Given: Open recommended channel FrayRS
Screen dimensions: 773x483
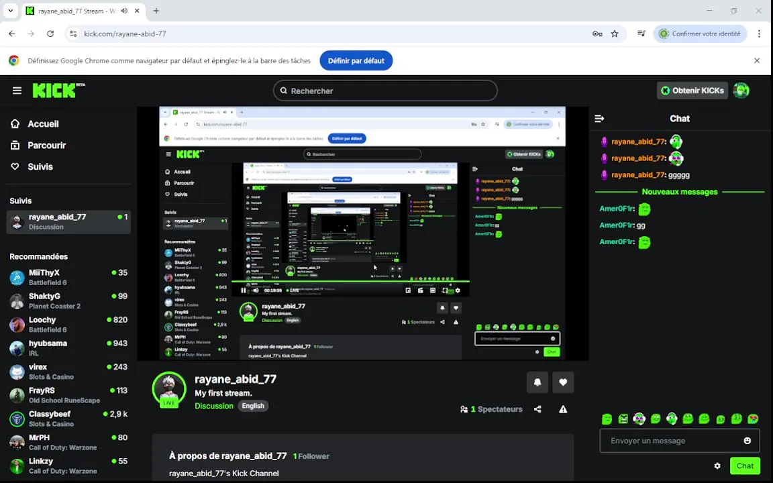Looking at the screenshot, I should click(x=68, y=395).
